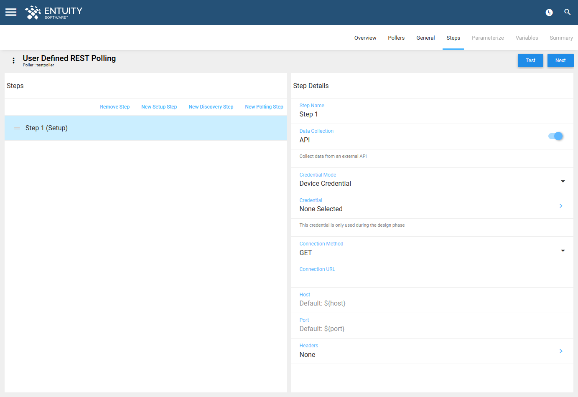Go to the Parameterize tab
The height and width of the screenshot is (397, 578).
(x=488, y=38)
